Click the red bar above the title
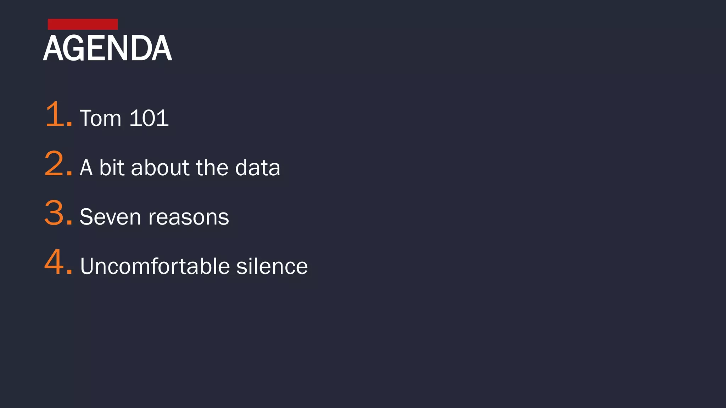This screenshot has height=408, width=726. [x=83, y=24]
